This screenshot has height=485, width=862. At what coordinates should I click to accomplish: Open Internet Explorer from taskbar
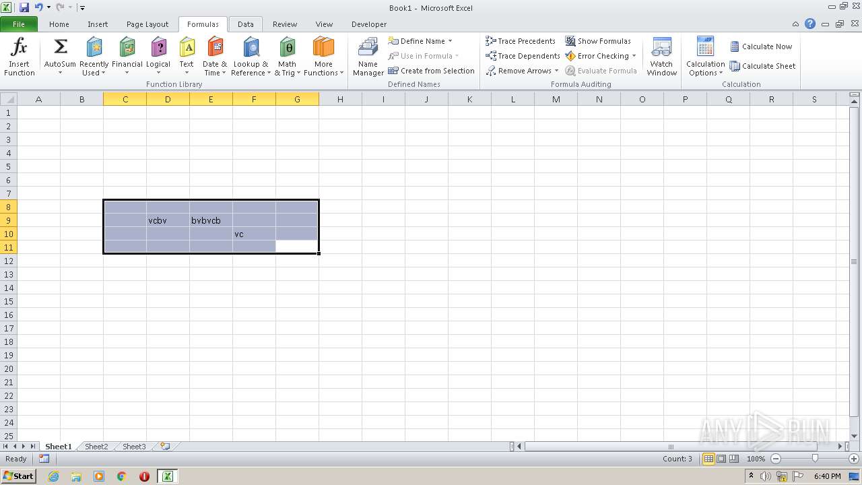(x=54, y=476)
